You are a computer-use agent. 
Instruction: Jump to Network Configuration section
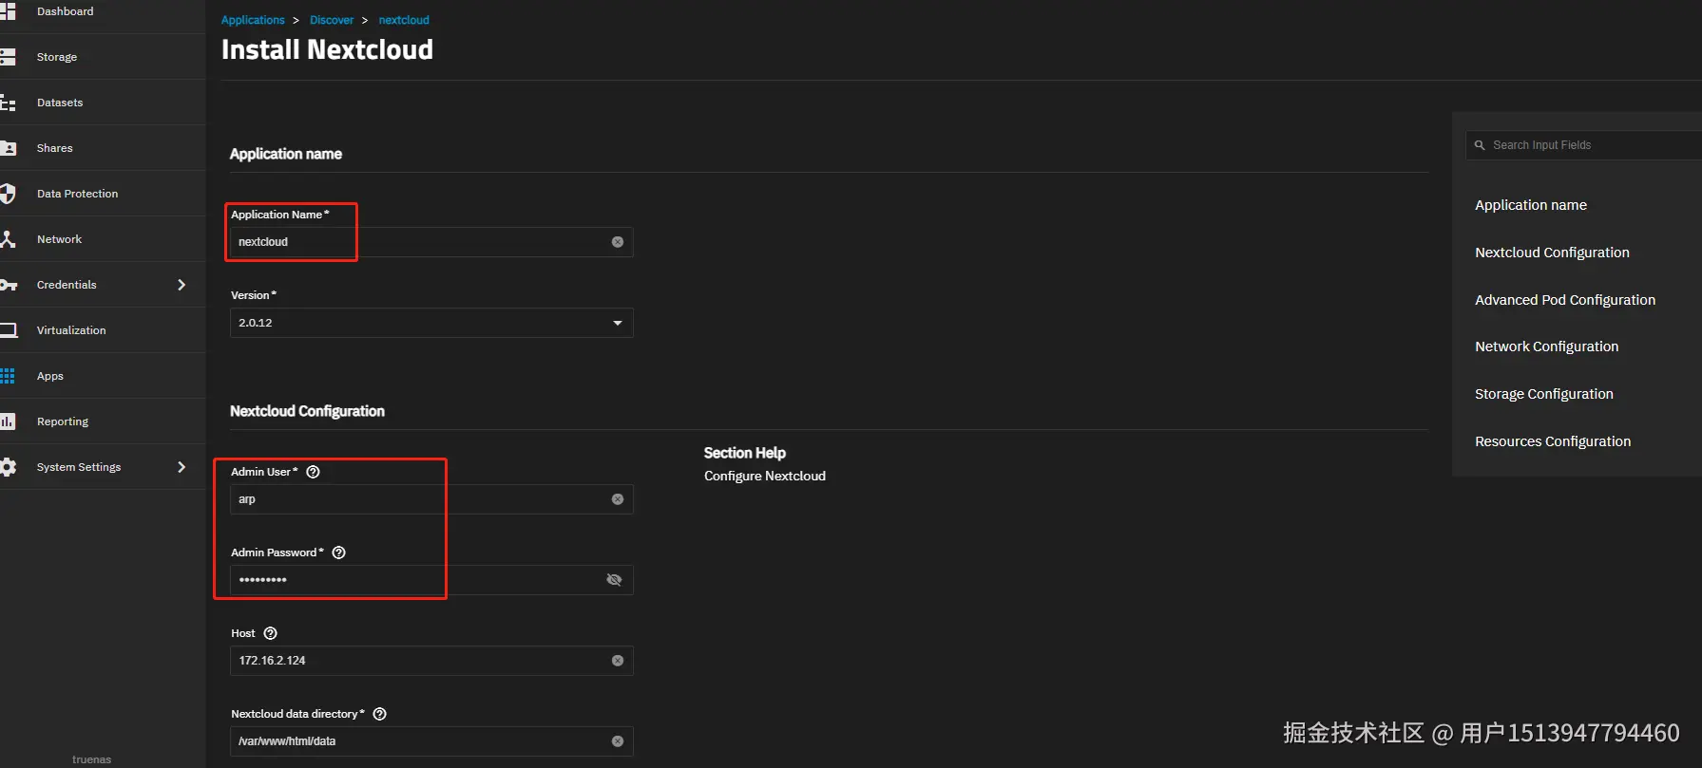(1546, 347)
